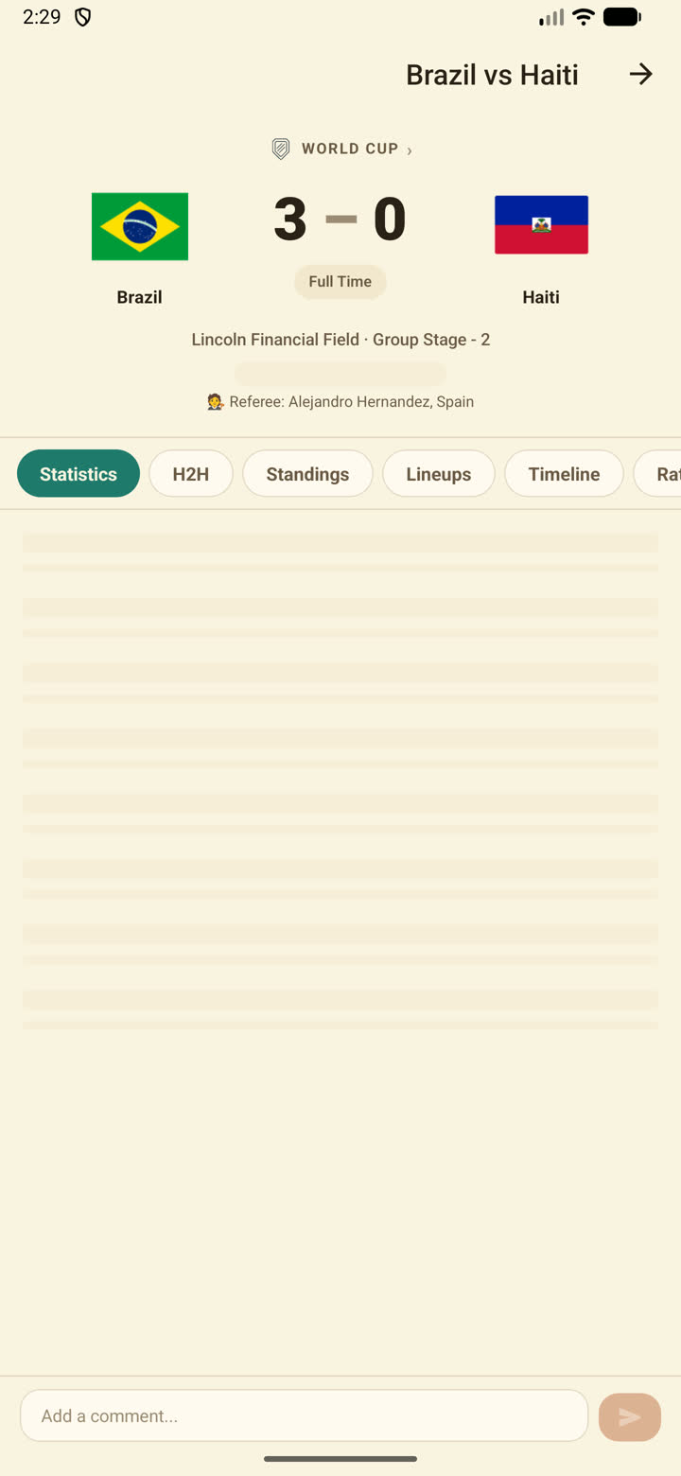Tap the referee emoji icon
Viewport: 681px width, 1476px height.
pyautogui.click(x=216, y=402)
